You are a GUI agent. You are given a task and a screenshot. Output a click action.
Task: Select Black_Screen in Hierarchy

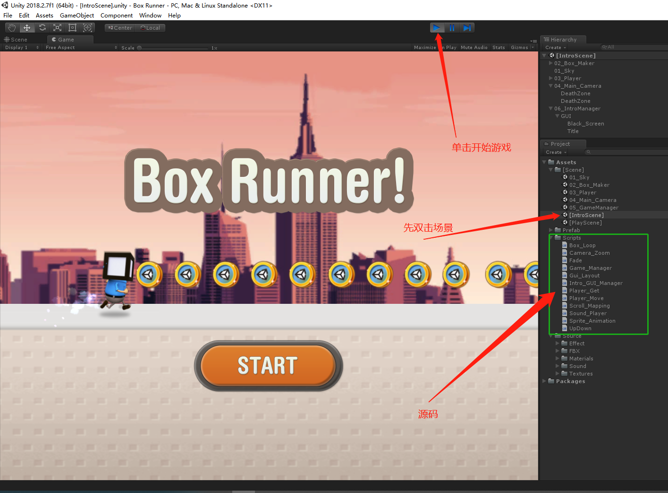click(x=585, y=124)
